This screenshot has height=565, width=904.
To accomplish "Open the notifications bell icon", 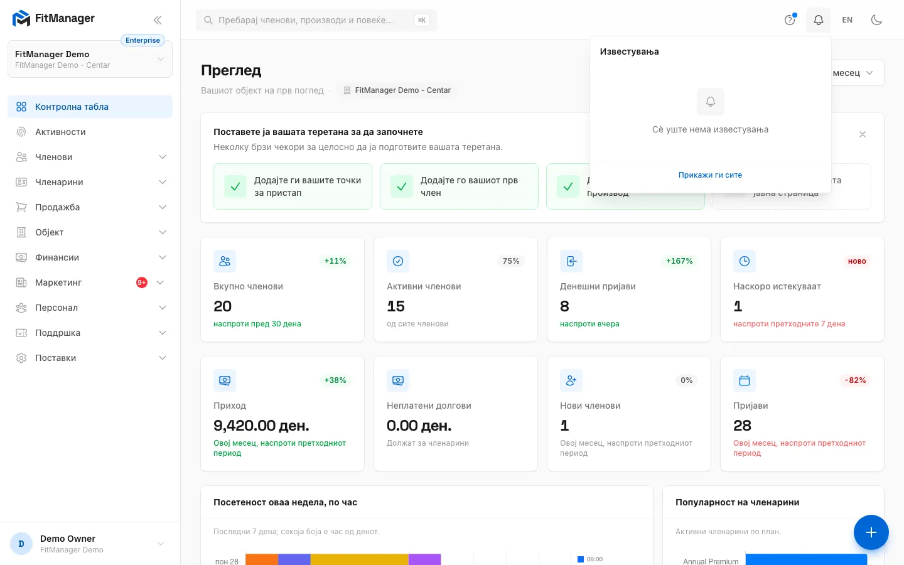I will click(819, 20).
